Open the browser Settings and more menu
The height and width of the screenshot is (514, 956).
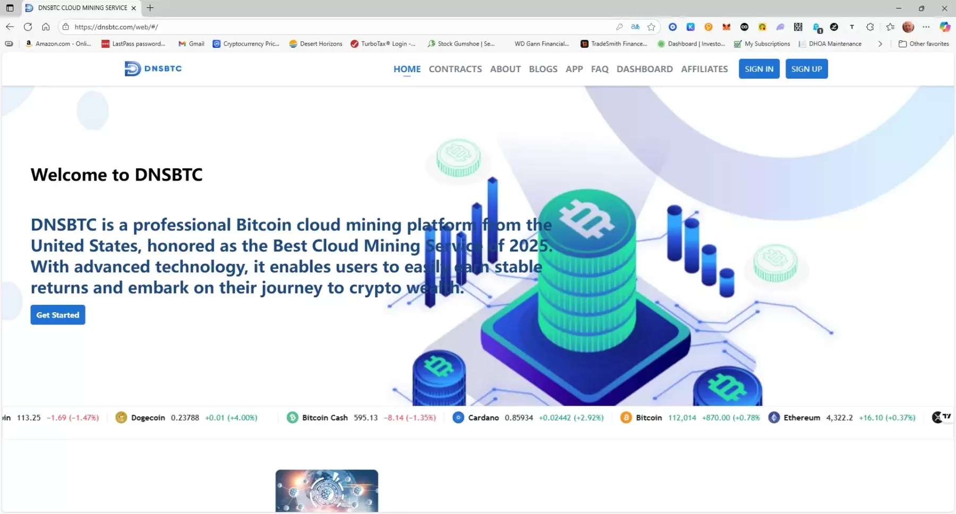click(926, 27)
